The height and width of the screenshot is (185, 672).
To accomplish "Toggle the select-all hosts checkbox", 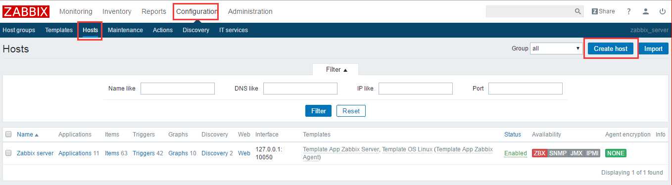I will coord(8,135).
